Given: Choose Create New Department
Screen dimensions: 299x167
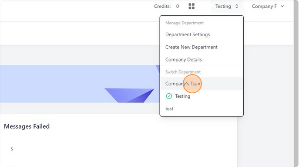Looking at the screenshot, I should click(x=202, y=47).
